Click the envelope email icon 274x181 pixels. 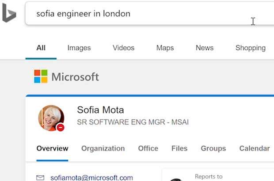point(41,178)
